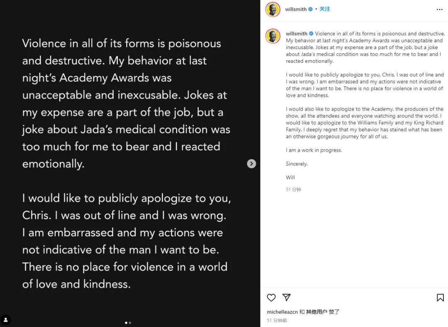Click willsmith username in header
Screen dimensions: 448x327
click(296, 9)
